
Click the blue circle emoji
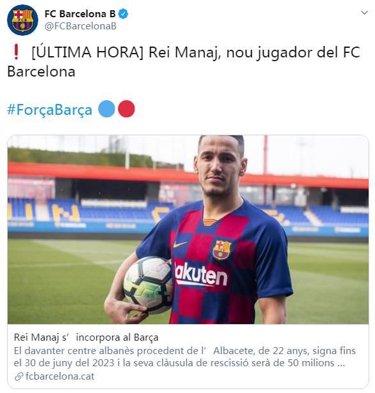(107, 108)
